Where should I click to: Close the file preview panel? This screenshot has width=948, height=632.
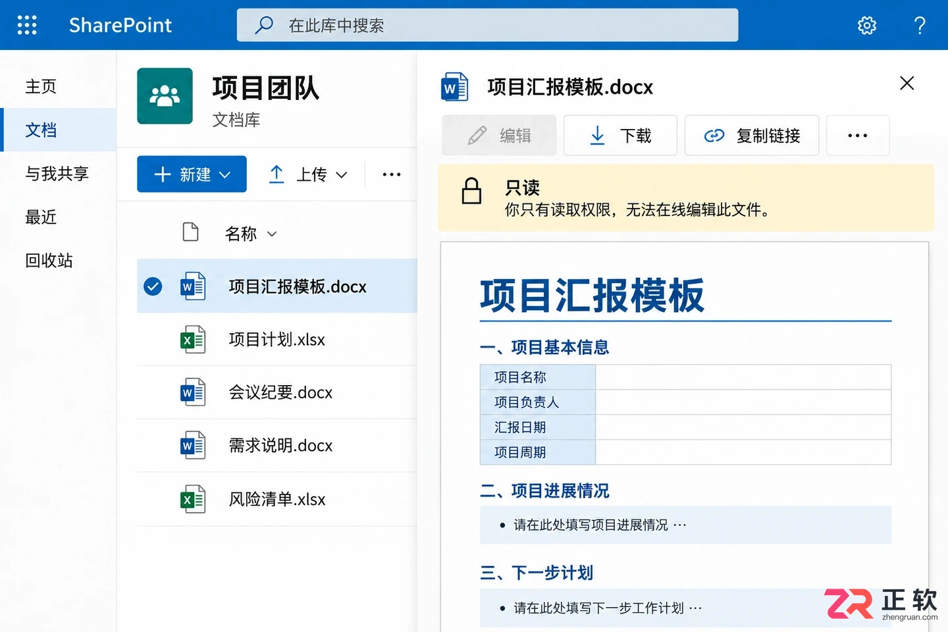pos(907,84)
